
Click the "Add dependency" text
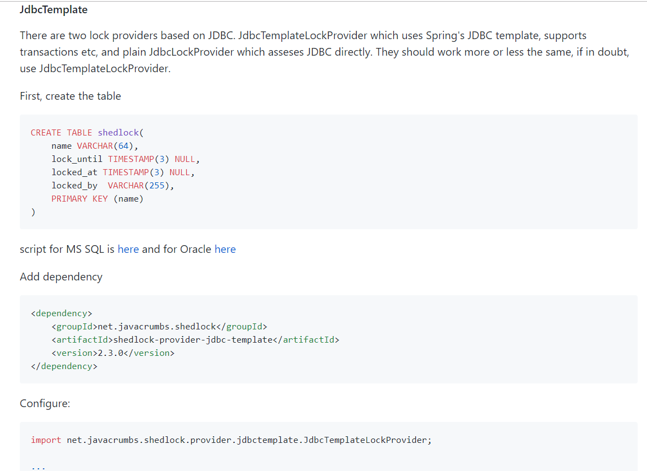(61, 277)
